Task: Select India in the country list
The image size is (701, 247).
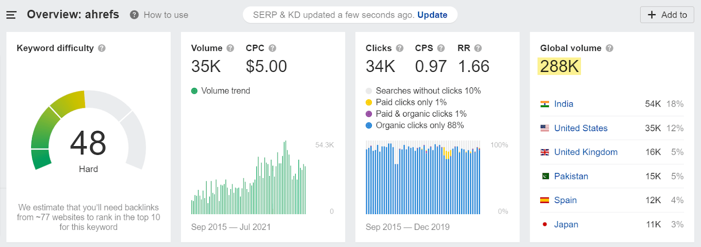Action: [x=563, y=104]
